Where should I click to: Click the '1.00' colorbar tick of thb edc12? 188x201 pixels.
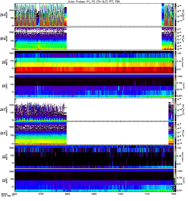coord(179,53)
